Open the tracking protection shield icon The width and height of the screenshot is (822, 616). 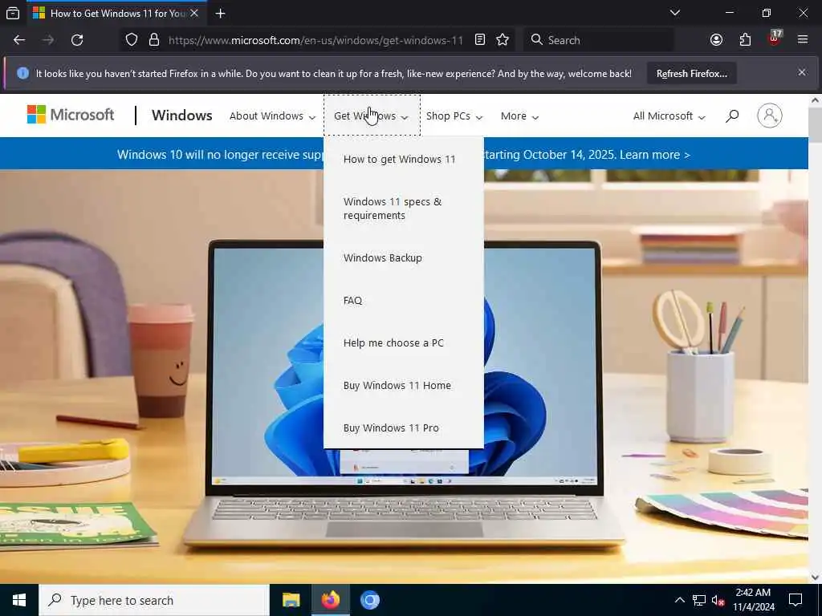(x=132, y=40)
